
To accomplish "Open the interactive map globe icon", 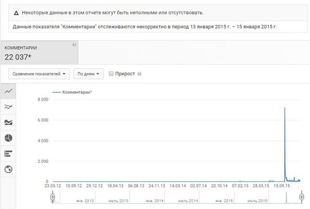I will [x=8, y=169].
